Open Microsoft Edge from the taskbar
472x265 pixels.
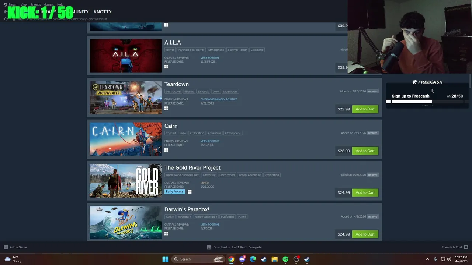point(253,259)
